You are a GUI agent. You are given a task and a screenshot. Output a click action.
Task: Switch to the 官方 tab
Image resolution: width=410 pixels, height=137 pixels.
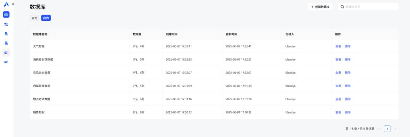tap(35, 18)
